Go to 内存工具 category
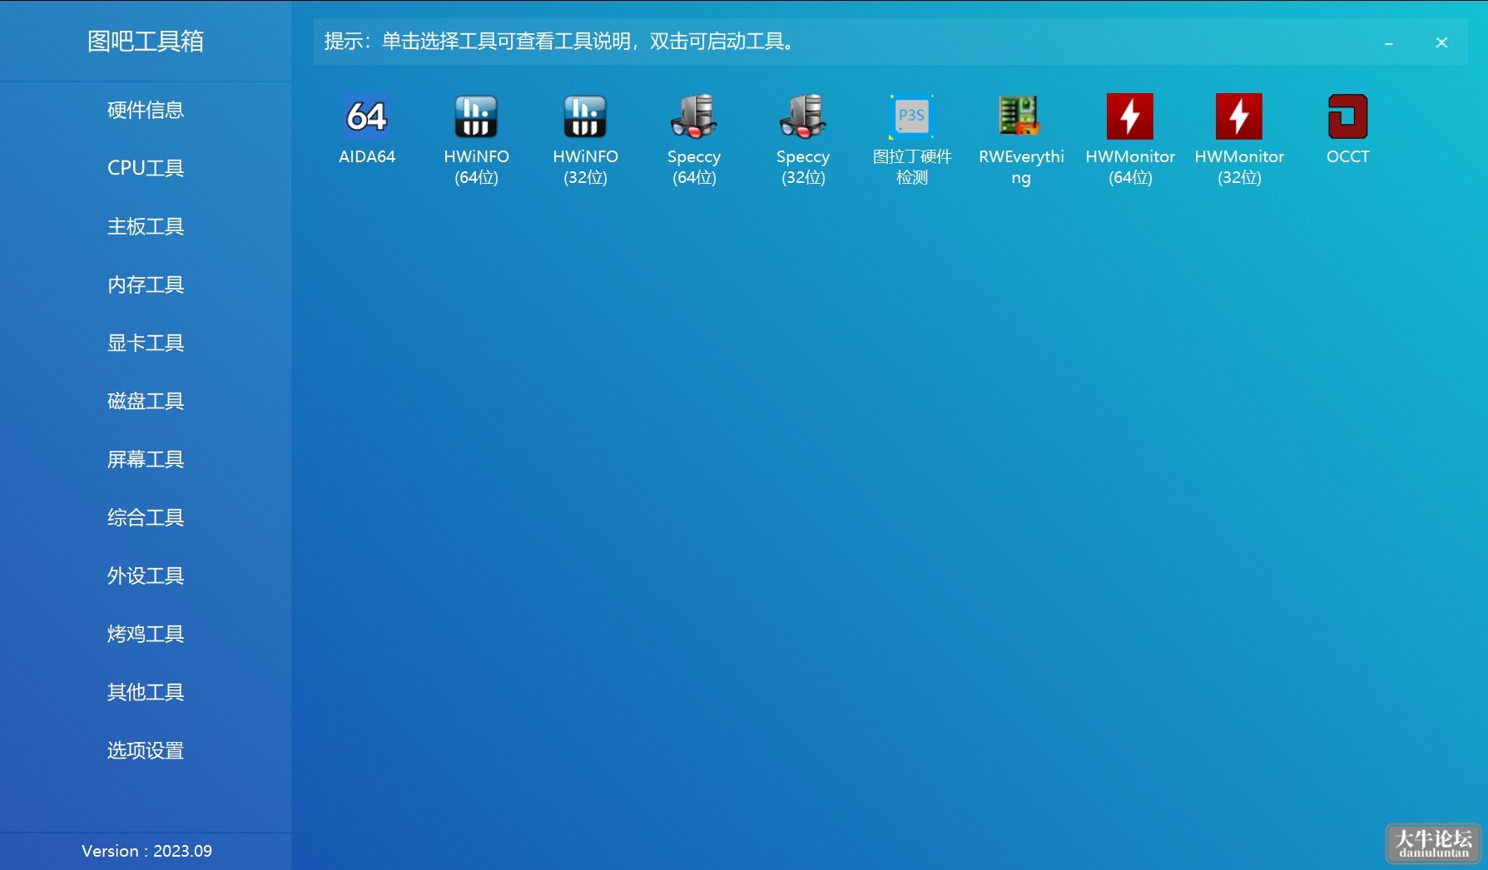 tap(146, 284)
